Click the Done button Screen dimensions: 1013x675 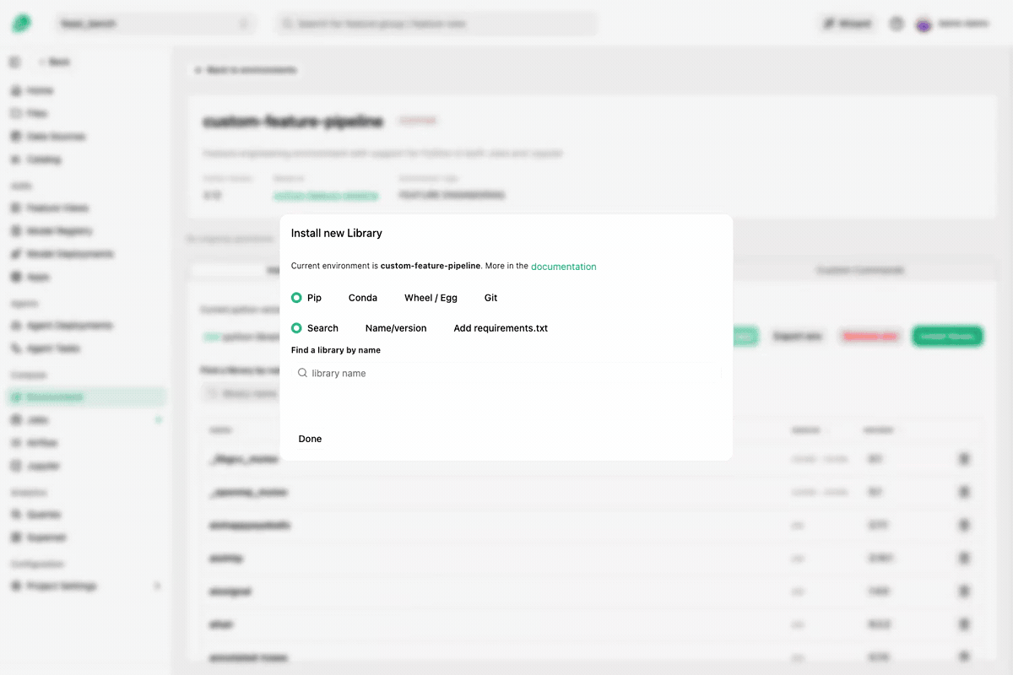point(310,439)
